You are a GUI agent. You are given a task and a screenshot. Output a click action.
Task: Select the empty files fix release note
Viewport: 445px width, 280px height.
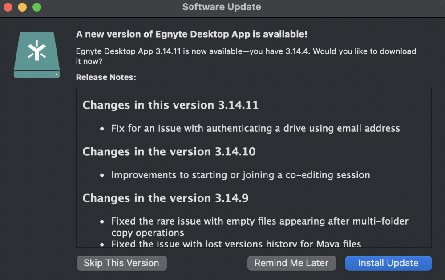(x=259, y=221)
